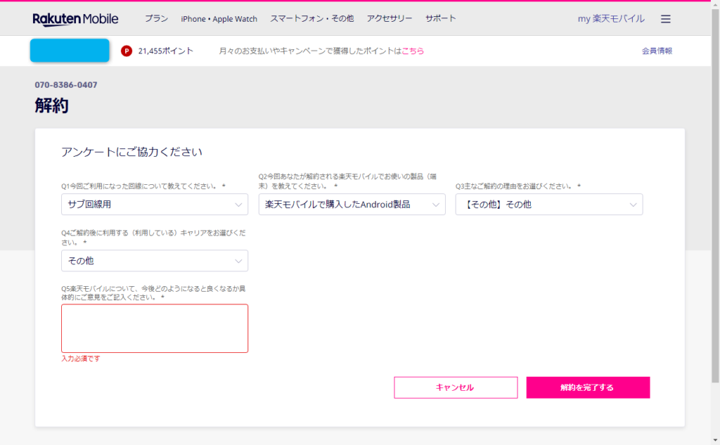Click the 21,455ポイント balance text
The image size is (720, 445).
coord(165,51)
